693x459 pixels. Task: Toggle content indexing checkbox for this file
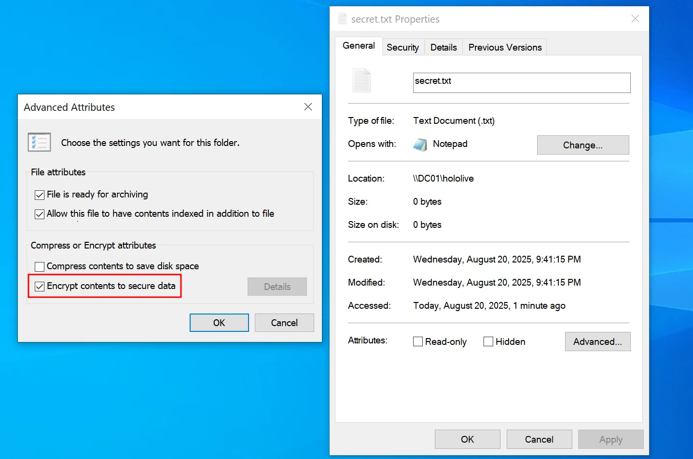coord(40,214)
